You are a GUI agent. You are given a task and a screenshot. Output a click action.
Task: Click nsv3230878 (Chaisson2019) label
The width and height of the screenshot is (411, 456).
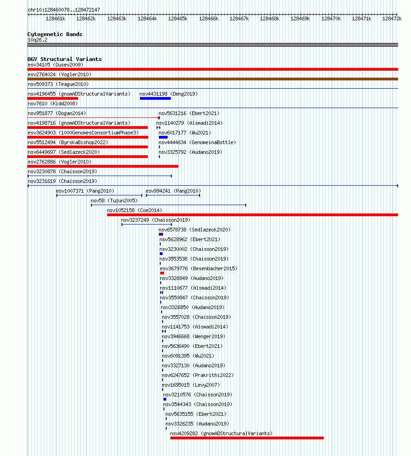point(62,171)
